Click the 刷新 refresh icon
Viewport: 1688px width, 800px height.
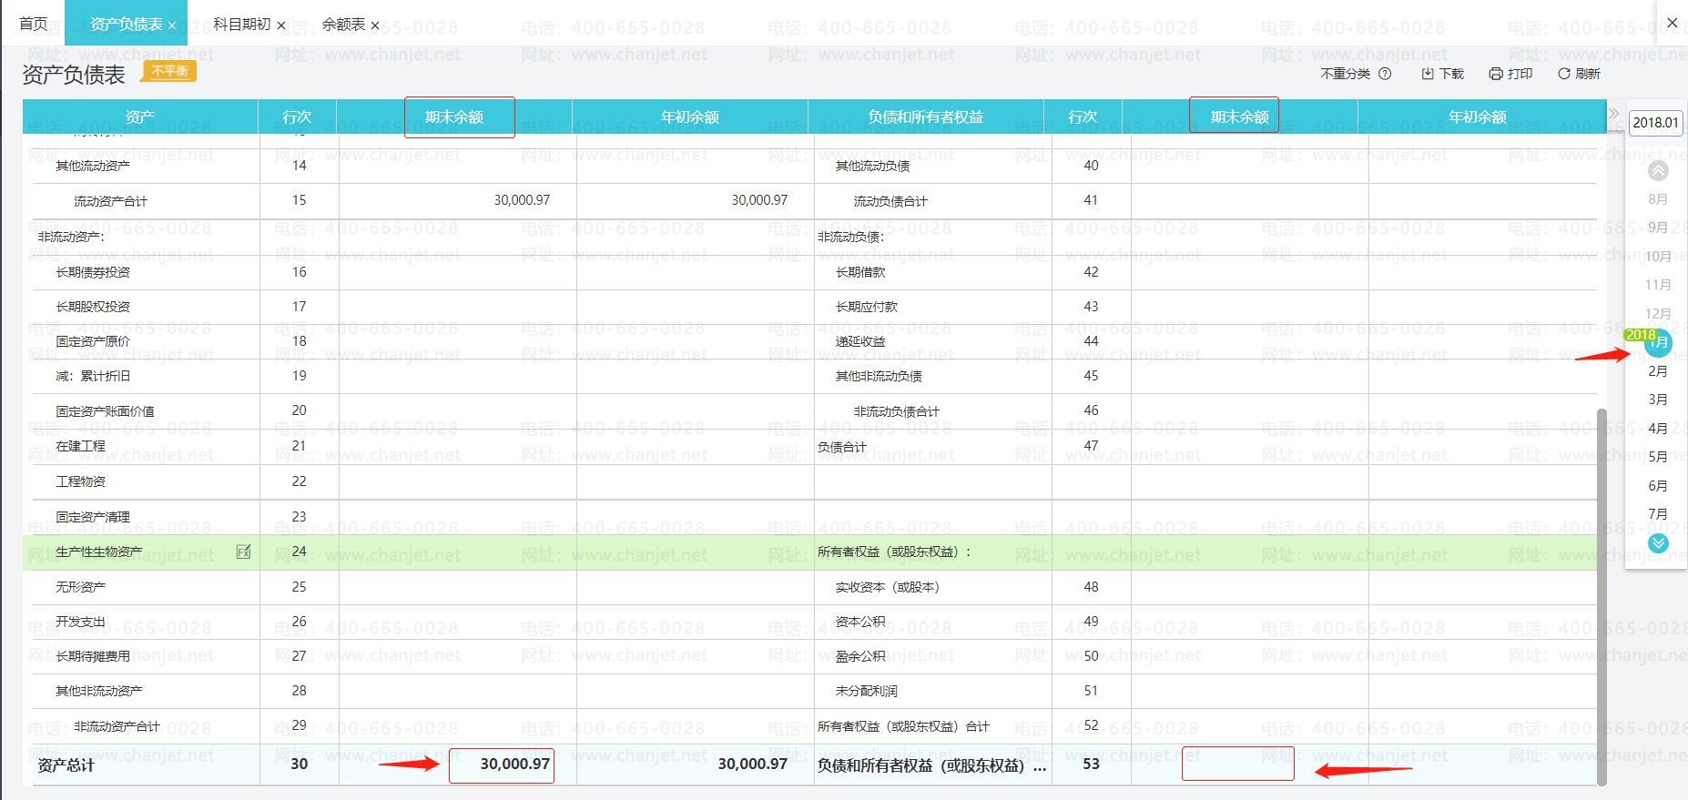coord(1563,74)
